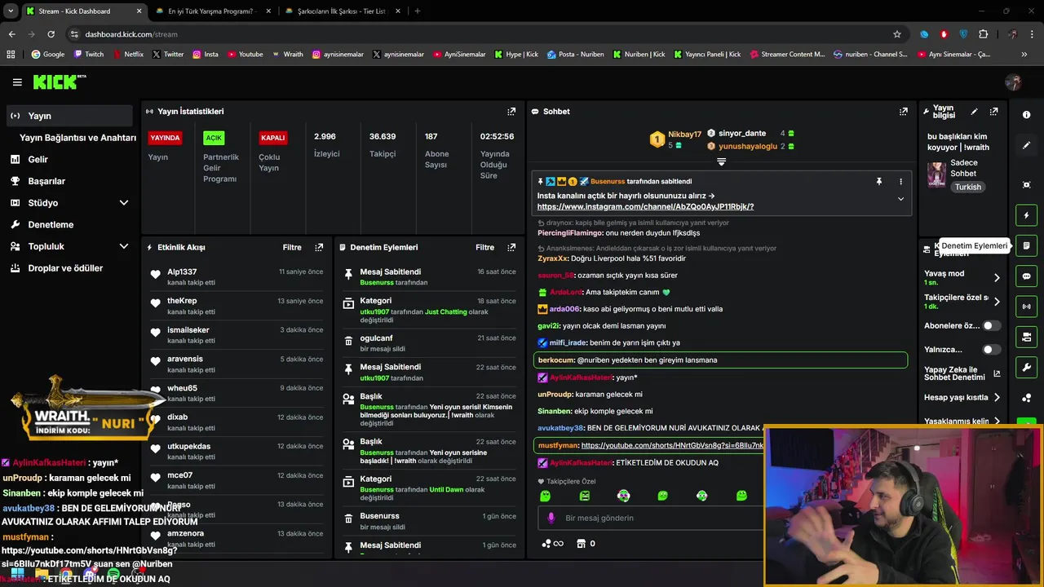Pop out the Etkinlik Akışı panel
This screenshot has height=587, width=1044.
tap(319, 247)
